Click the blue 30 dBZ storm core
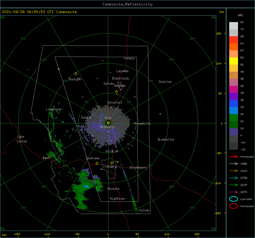 (86, 186)
